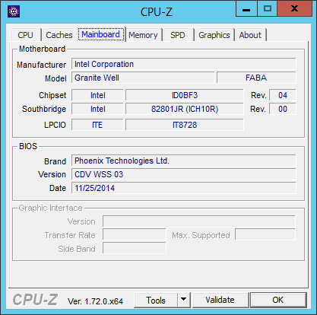Click southbridge revision value 00
This screenshot has height=315, width=317.
[x=283, y=109]
